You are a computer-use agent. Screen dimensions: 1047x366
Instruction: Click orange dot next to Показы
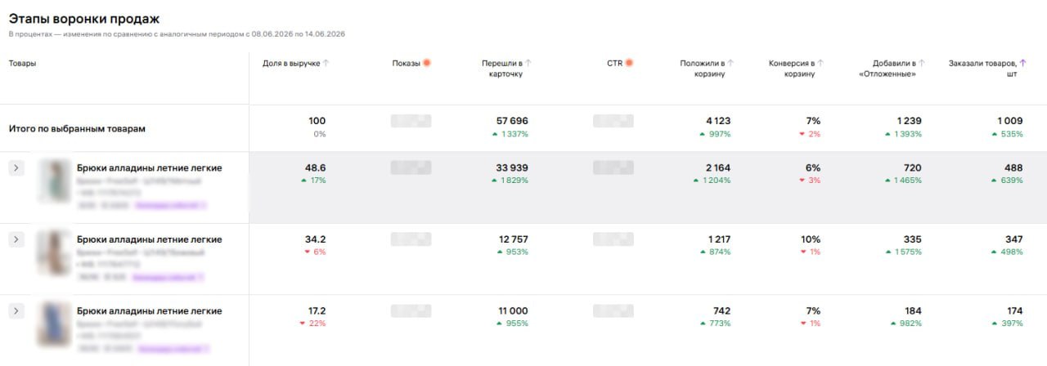pyautogui.click(x=427, y=63)
